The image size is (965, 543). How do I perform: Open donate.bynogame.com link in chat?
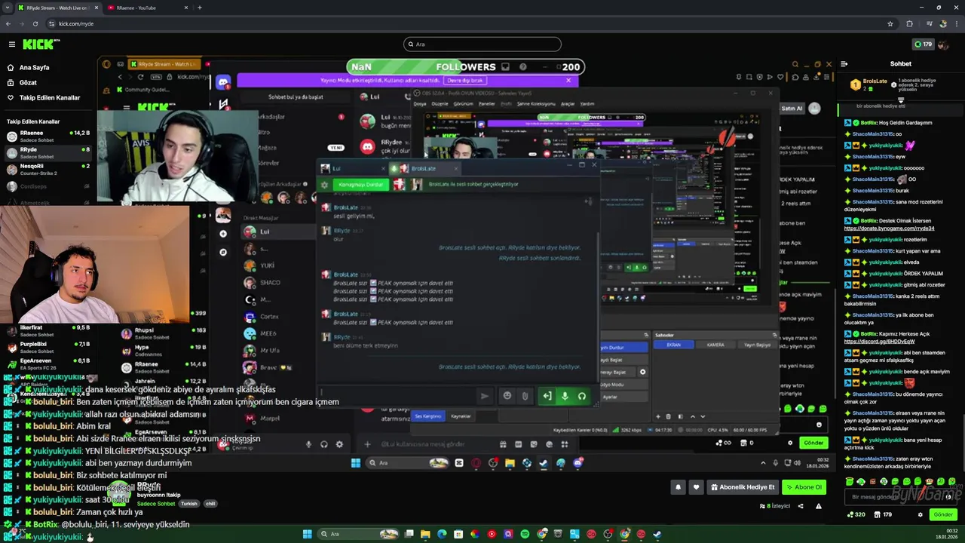tap(889, 228)
